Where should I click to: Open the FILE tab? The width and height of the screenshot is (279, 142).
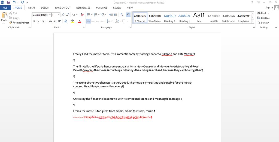[x=5, y=8]
